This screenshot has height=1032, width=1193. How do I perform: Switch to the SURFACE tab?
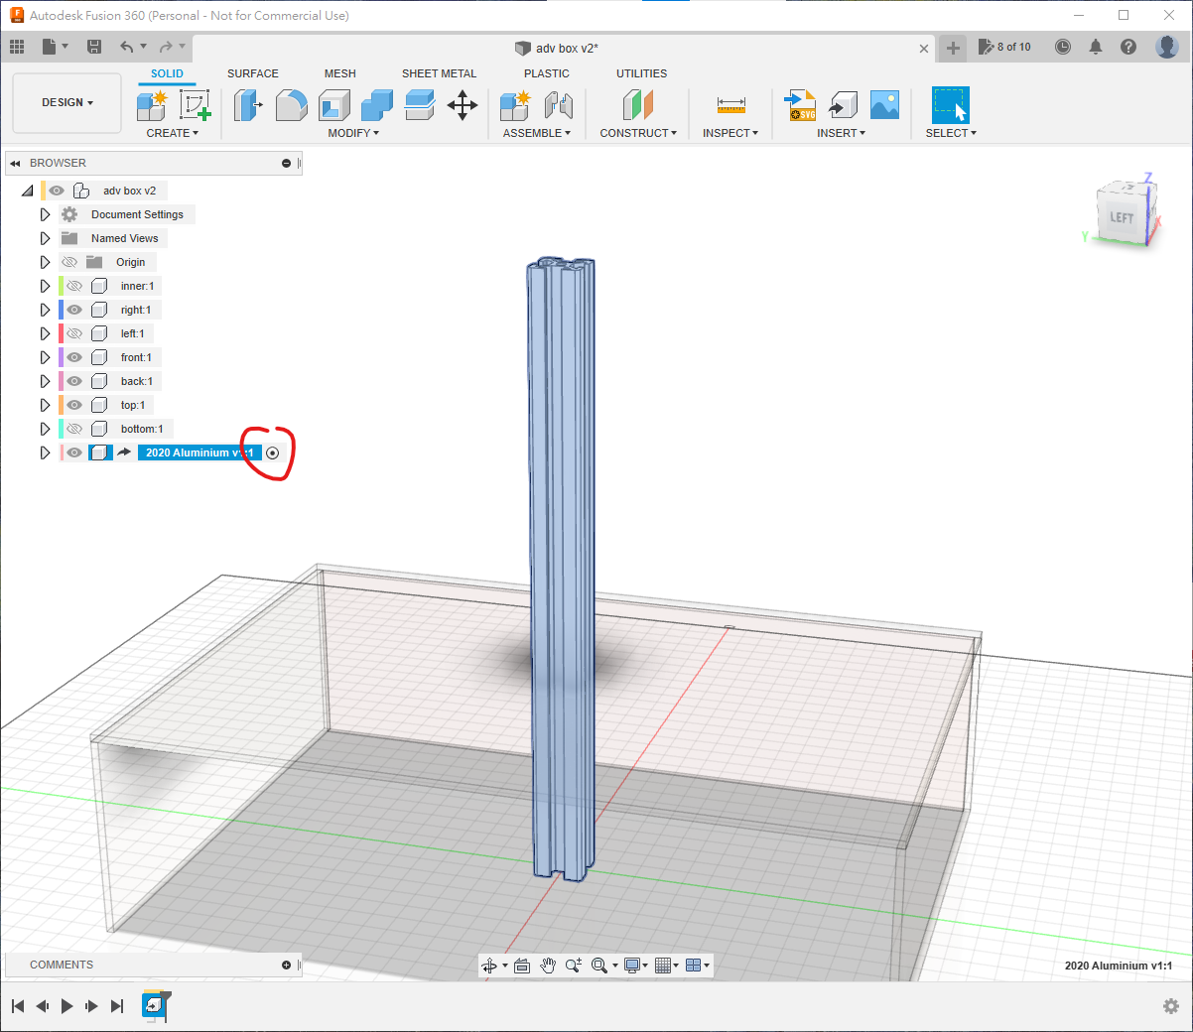[x=252, y=73]
